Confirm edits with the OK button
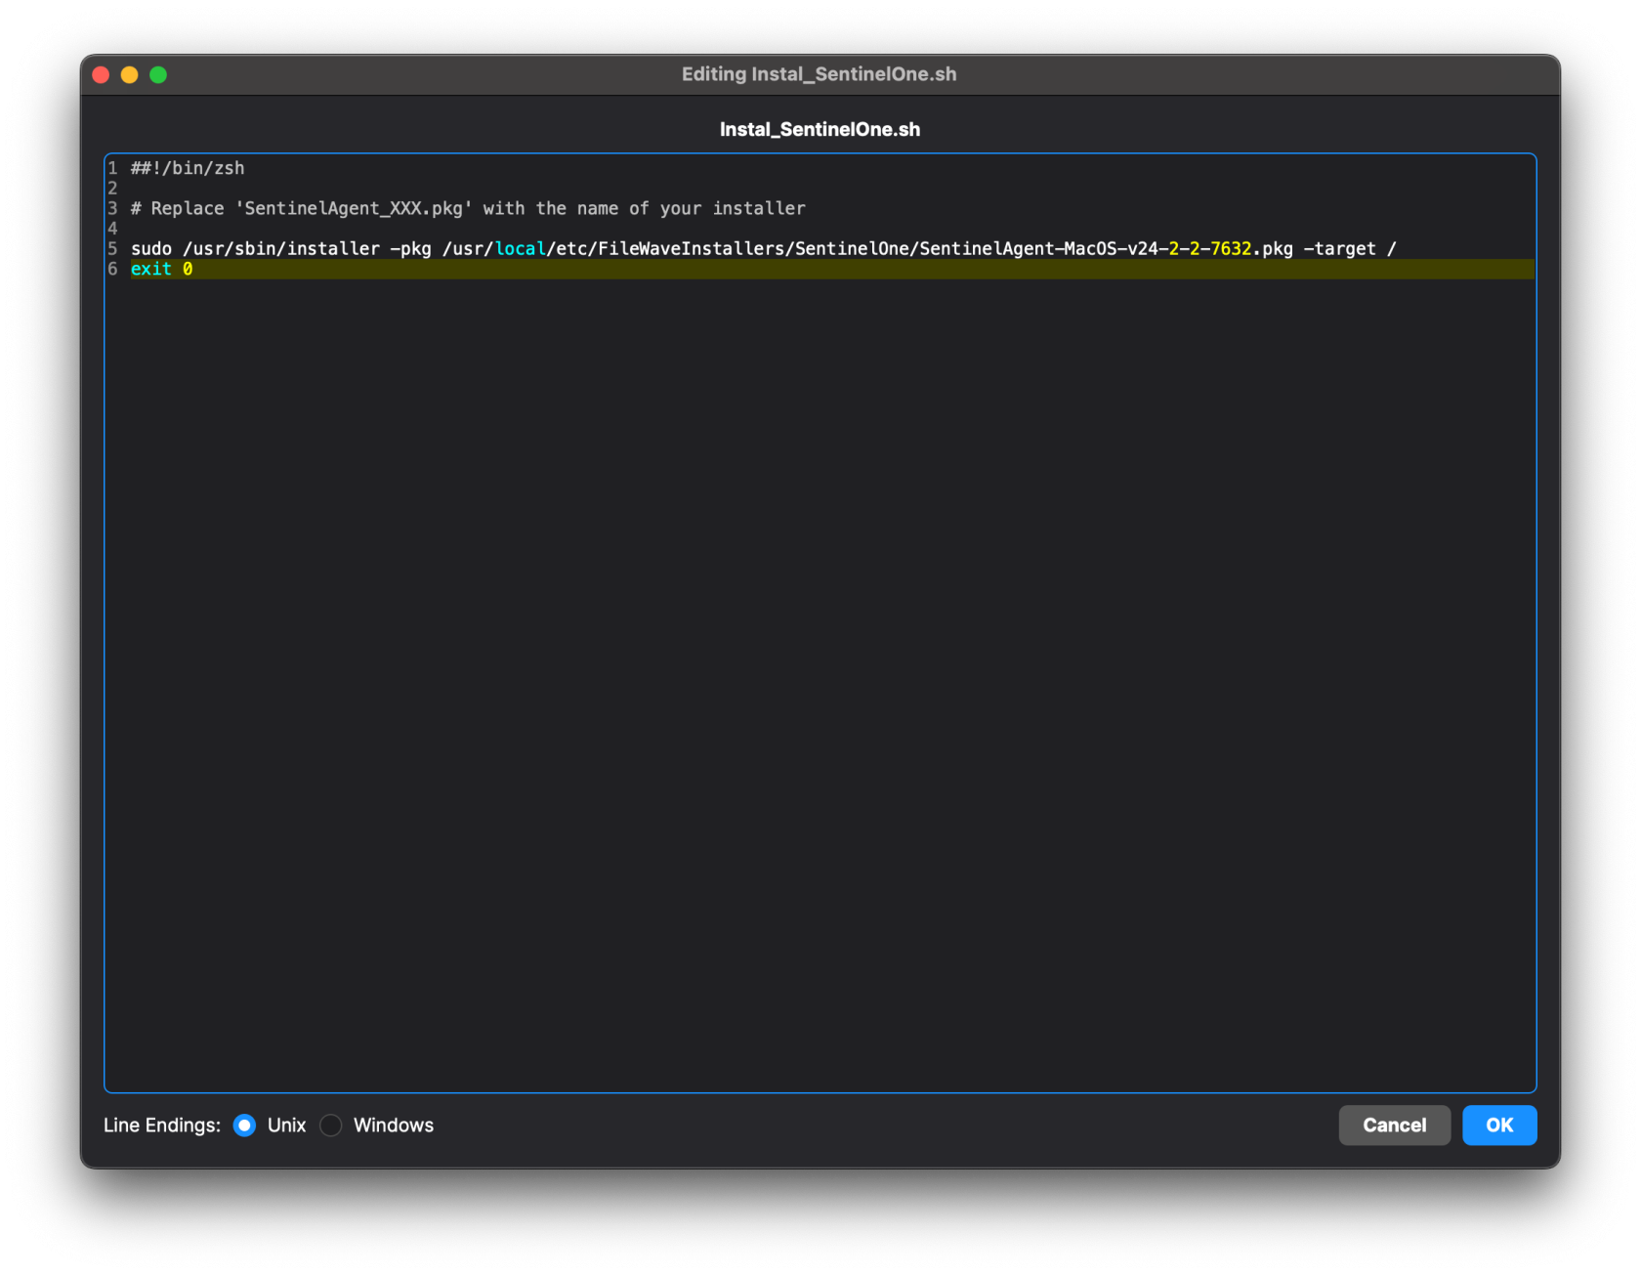The height and width of the screenshot is (1275, 1641). point(1499,1126)
